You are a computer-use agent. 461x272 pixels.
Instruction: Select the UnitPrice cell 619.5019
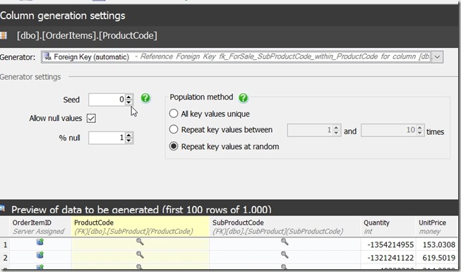(x=437, y=258)
